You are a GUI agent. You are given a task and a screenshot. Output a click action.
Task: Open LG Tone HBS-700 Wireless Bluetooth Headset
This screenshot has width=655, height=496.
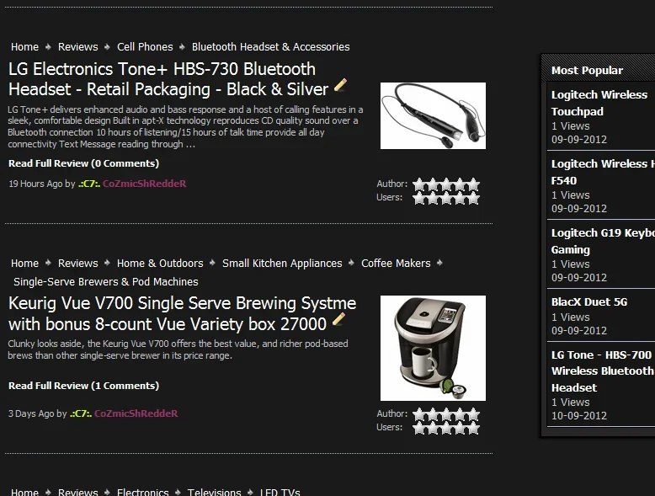pyautogui.click(x=602, y=371)
